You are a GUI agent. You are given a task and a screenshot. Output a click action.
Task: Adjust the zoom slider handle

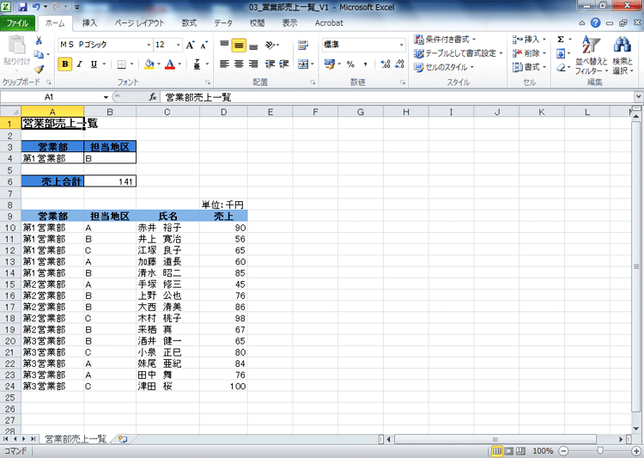[x=600, y=451]
